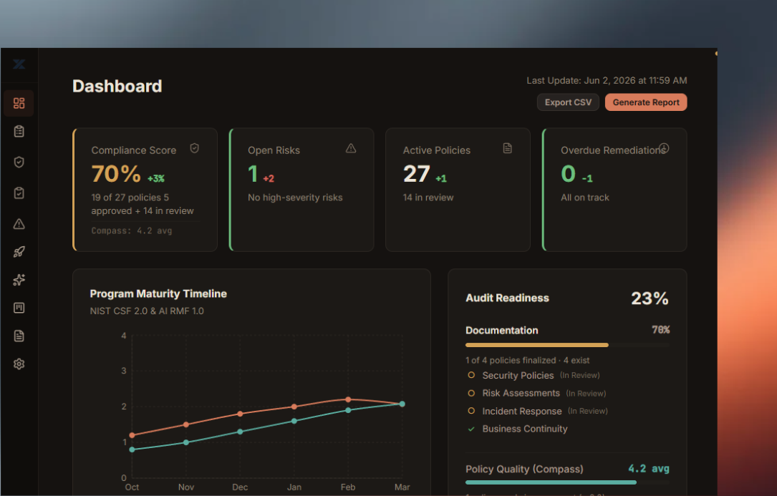Open the Open Risks card title
This screenshot has height=496, width=777.
tap(274, 150)
